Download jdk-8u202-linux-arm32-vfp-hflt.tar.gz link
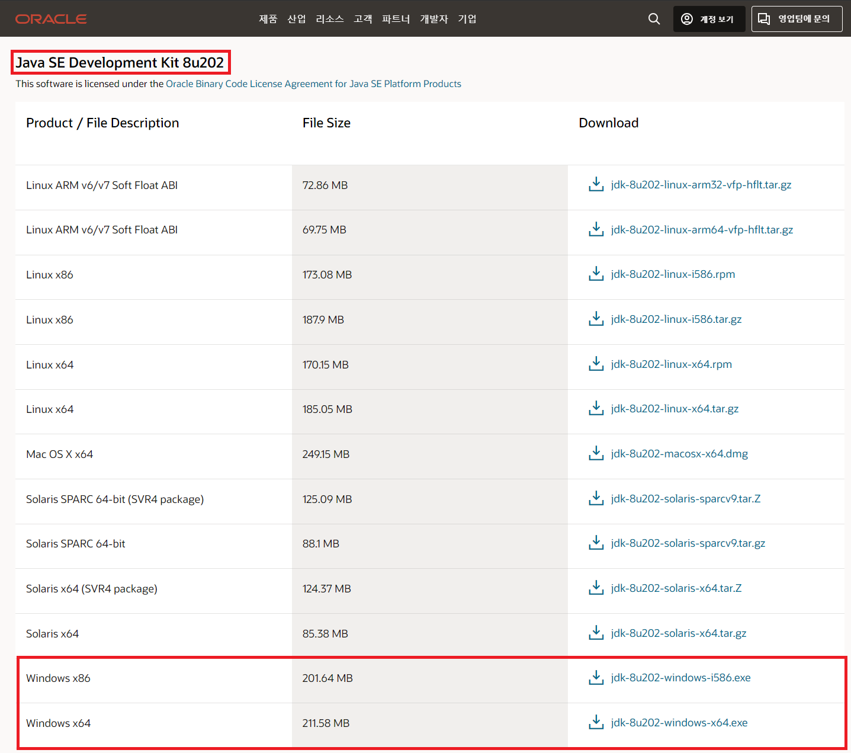This screenshot has height=753, width=851. pos(701,184)
